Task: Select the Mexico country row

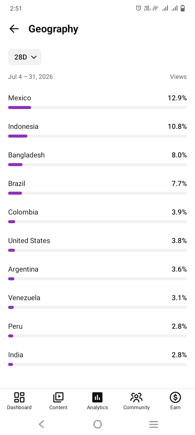Action: tap(97, 102)
